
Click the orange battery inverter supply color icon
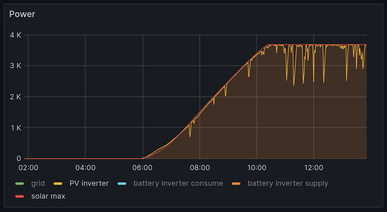point(236,184)
